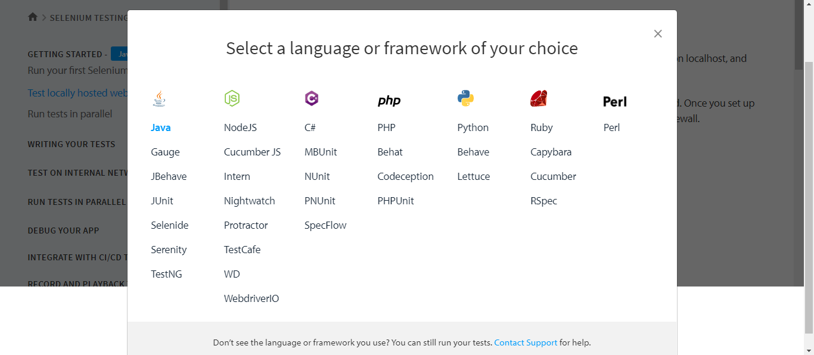
Task: Expand the Debug Your App section
Action: [x=63, y=231]
